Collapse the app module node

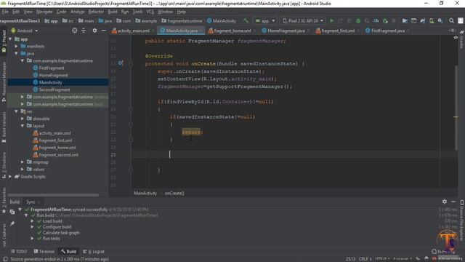pos(10,39)
